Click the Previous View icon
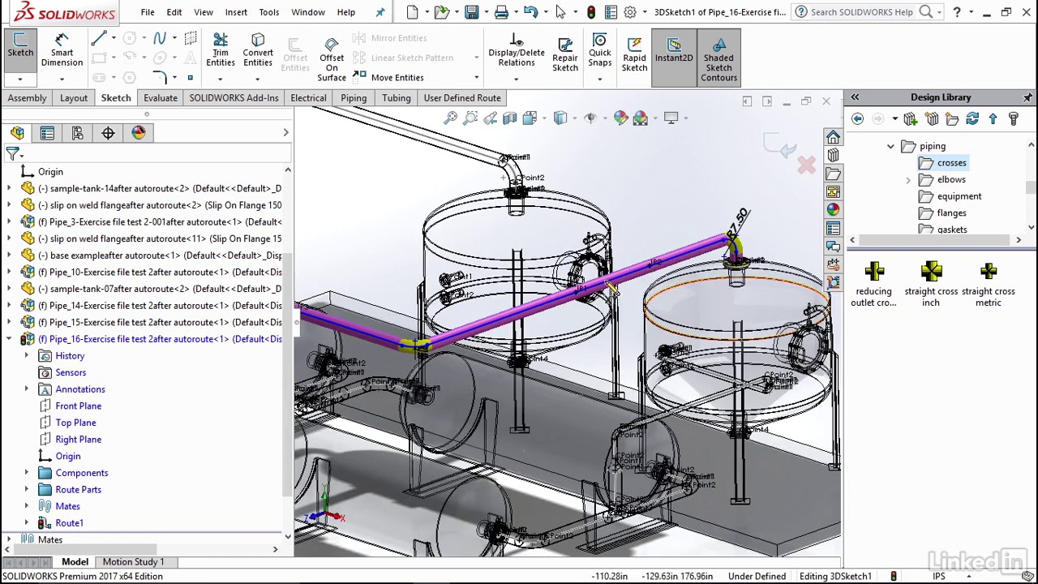Viewport: 1038px width, 584px height. pos(490,118)
